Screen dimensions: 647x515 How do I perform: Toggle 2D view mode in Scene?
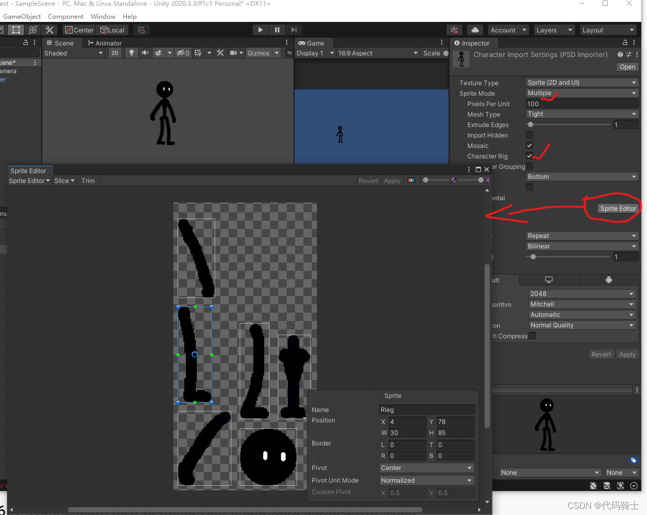(114, 53)
